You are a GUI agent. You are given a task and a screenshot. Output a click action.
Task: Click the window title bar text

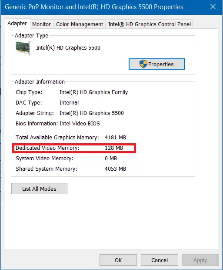point(94,7)
